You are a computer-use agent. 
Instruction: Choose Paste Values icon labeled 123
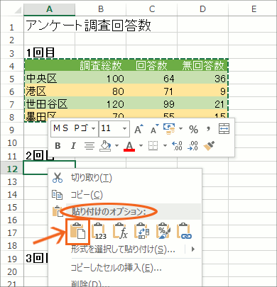(x=99, y=231)
